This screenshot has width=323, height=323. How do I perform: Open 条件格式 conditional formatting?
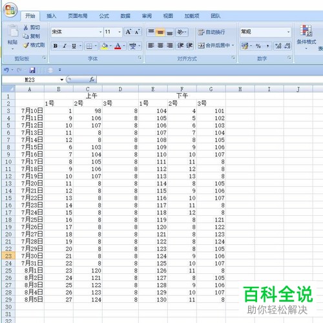tap(306, 37)
